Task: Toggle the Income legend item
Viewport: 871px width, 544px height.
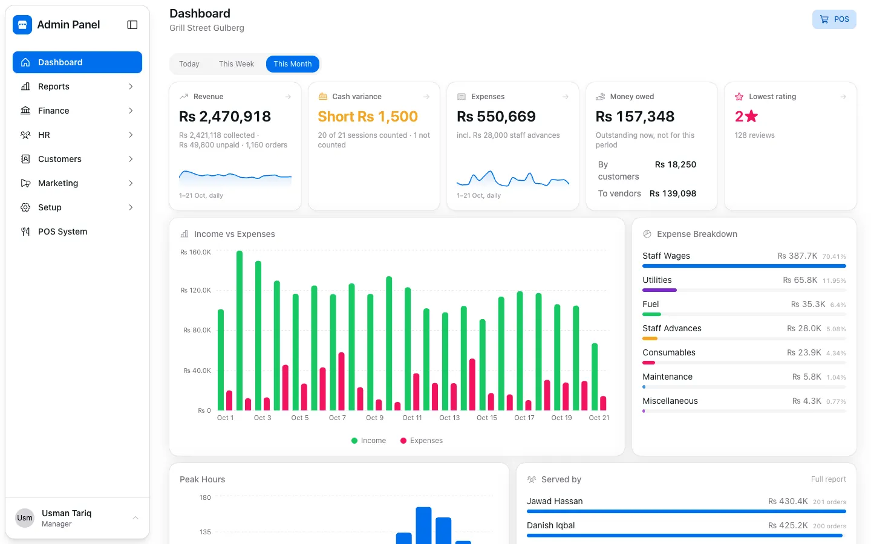Action: (368, 441)
